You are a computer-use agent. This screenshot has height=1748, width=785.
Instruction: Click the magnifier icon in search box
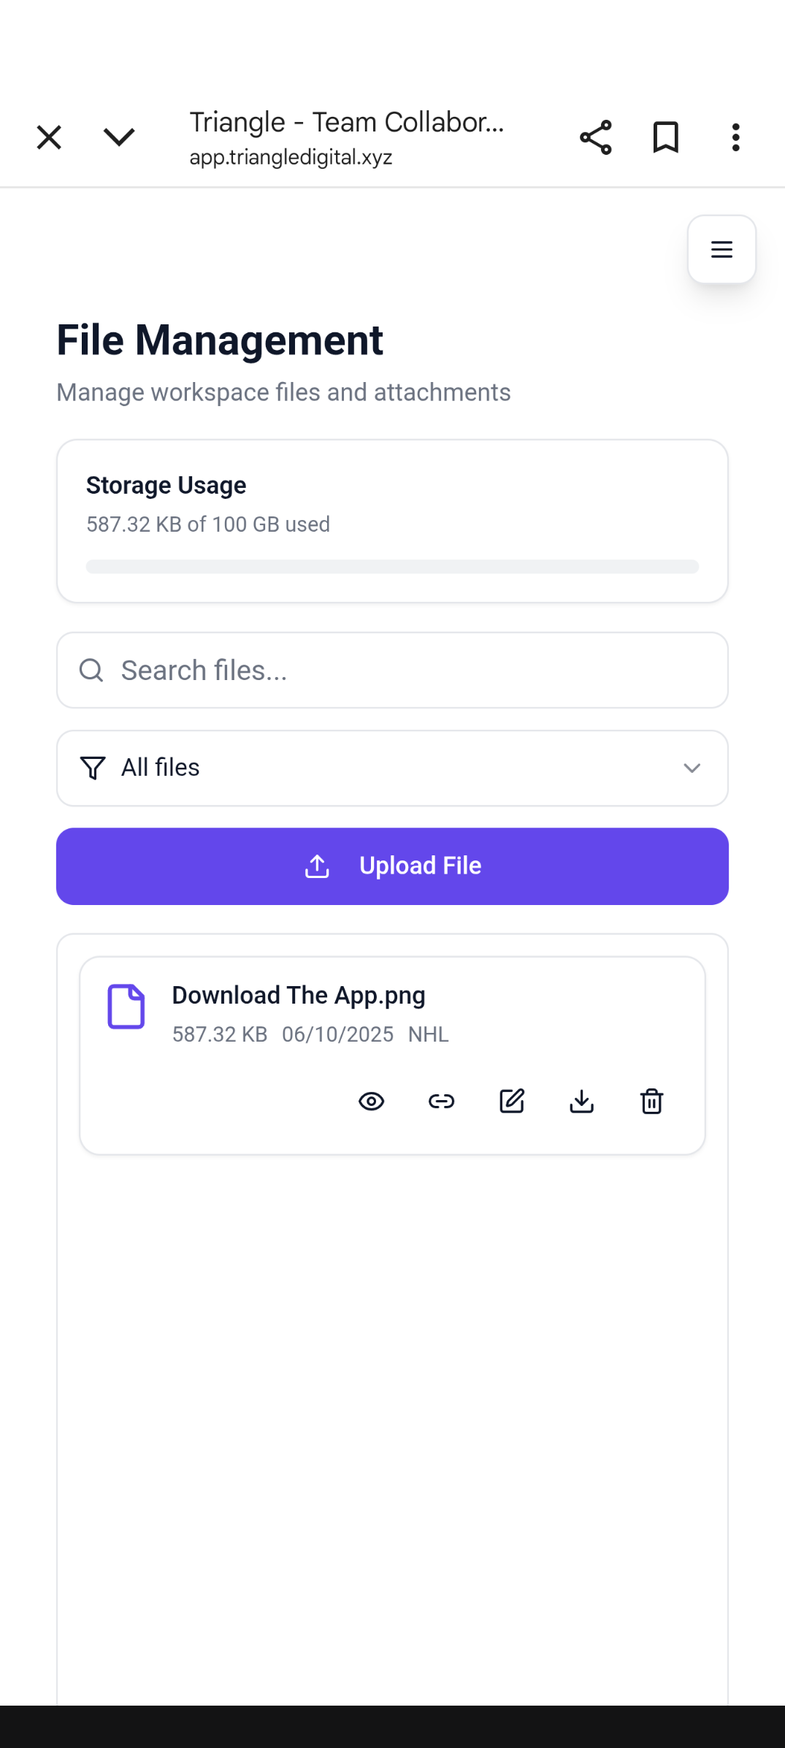[91, 670]
